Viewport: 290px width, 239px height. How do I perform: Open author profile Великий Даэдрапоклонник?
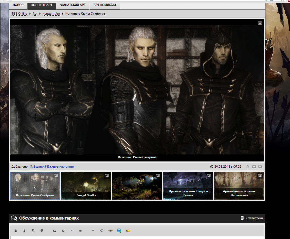[54, 167]
